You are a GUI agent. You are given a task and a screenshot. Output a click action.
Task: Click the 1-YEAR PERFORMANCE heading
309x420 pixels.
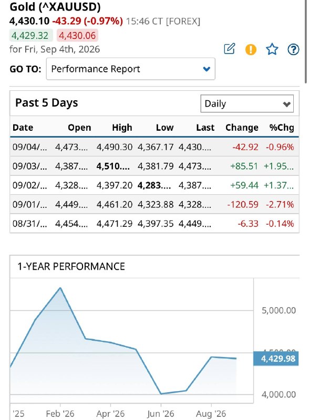pos(71,267)
